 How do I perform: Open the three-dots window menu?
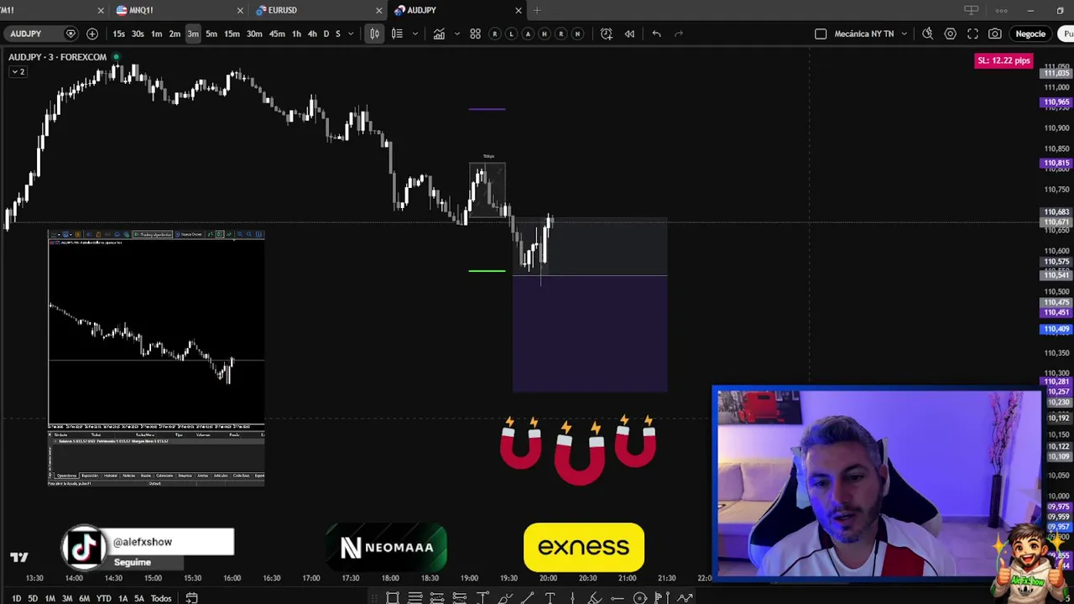(1001, 10)
